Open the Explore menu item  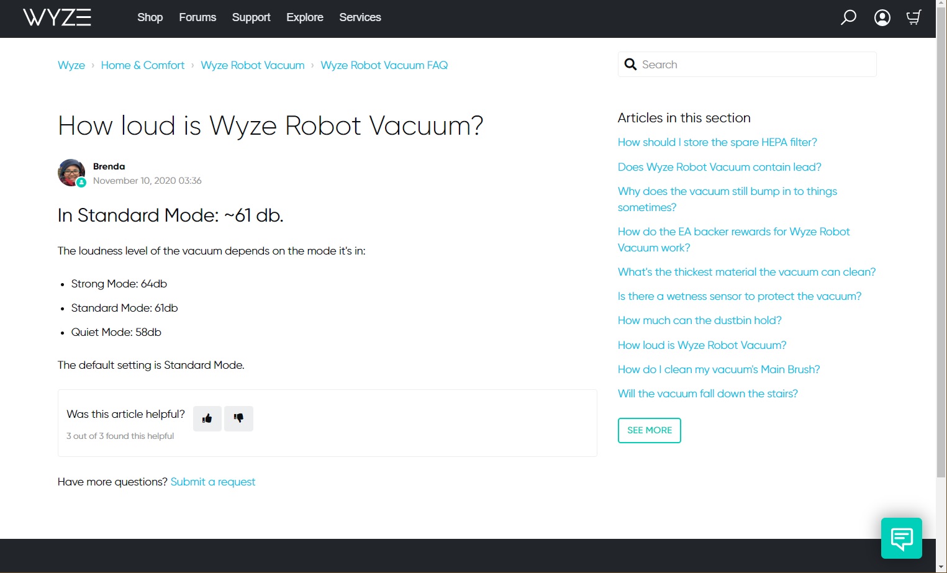point(305,17)
